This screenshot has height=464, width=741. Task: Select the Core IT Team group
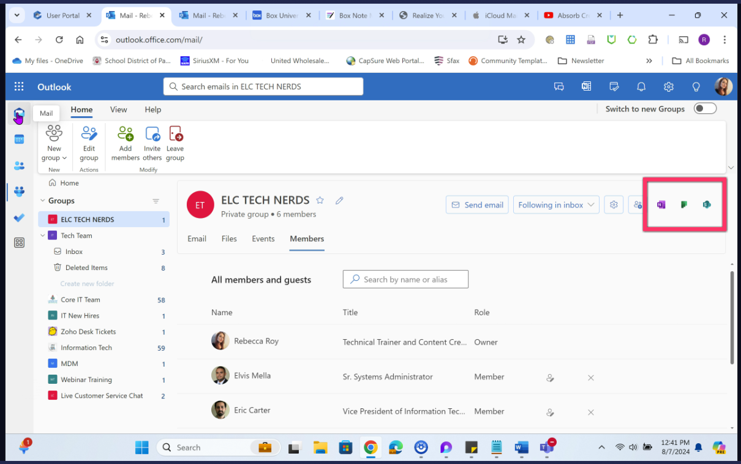click(x=104, y=299)
